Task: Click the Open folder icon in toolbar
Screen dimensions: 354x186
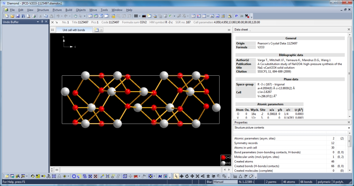Action: click(12, 16)
